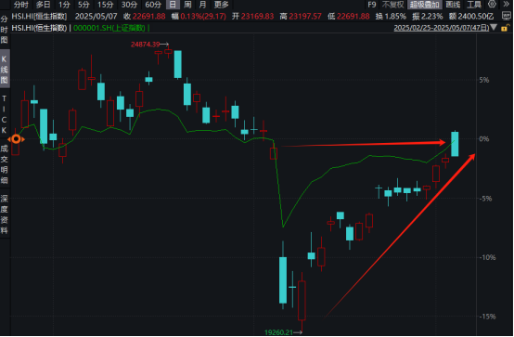This screenshot has width=514, height=337.
Task: Open the 工具 tools menu
Action: pos(474,5)
